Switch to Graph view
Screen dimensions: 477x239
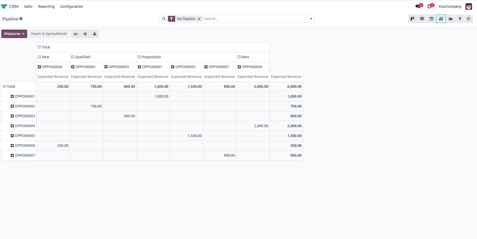click(451, 19)
